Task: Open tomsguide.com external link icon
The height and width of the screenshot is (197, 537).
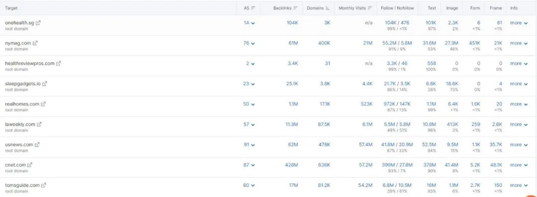Action: pyautogui.click(x=43, y=186)
